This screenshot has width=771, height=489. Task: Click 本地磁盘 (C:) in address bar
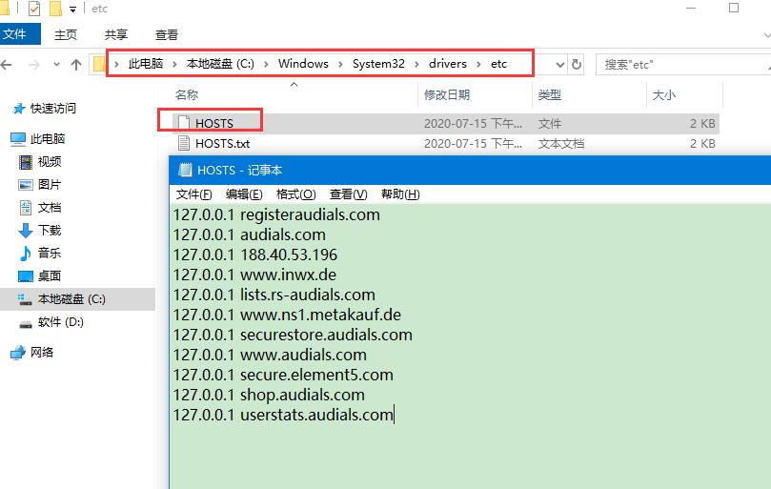point(220,64)
